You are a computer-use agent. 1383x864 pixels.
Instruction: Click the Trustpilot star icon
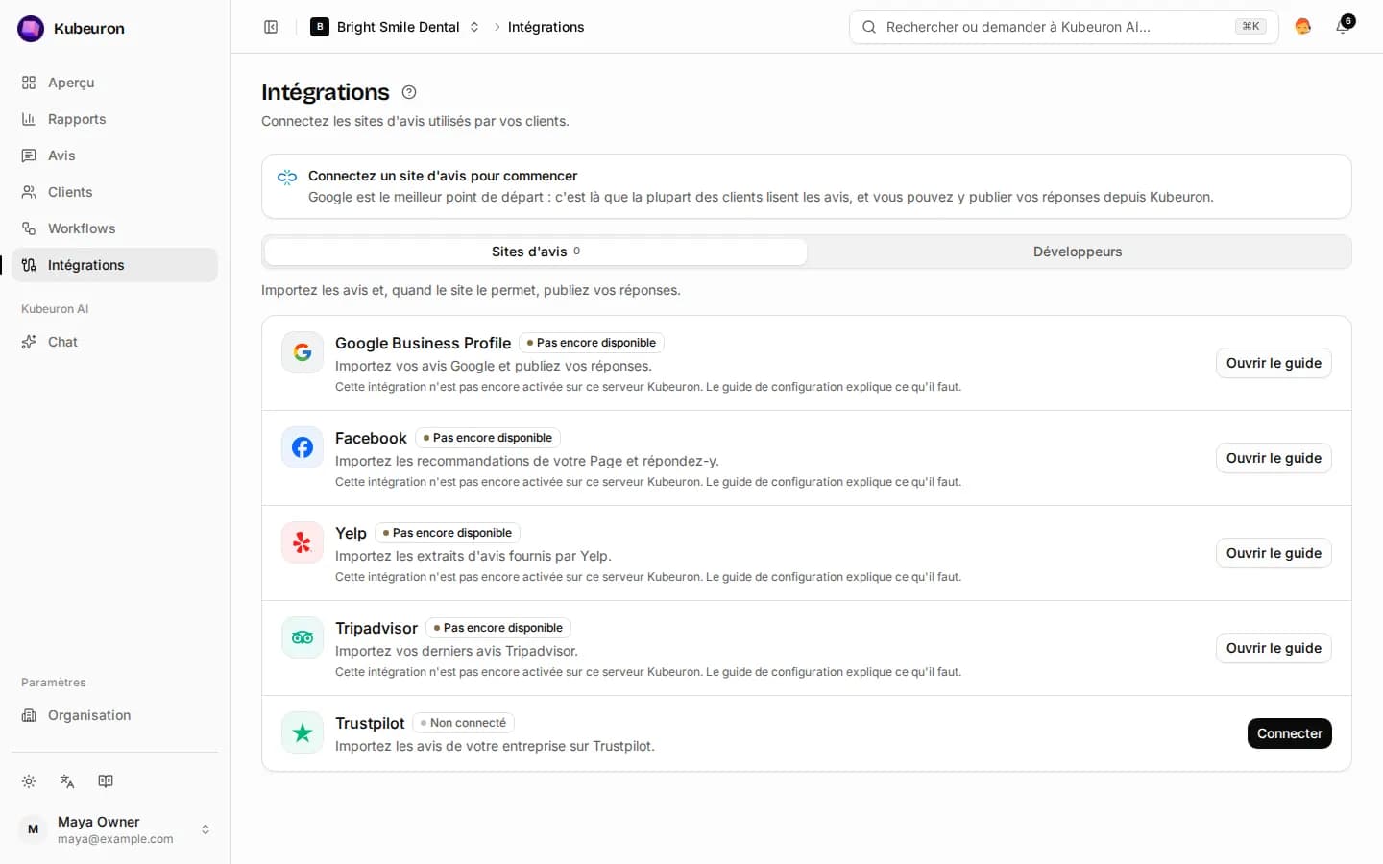pos(303,732)
